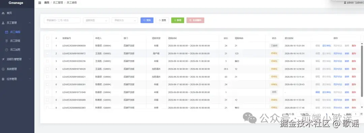
Task: Check the box for row LEAVE20260910969859
Action: [x=48, y=46]
